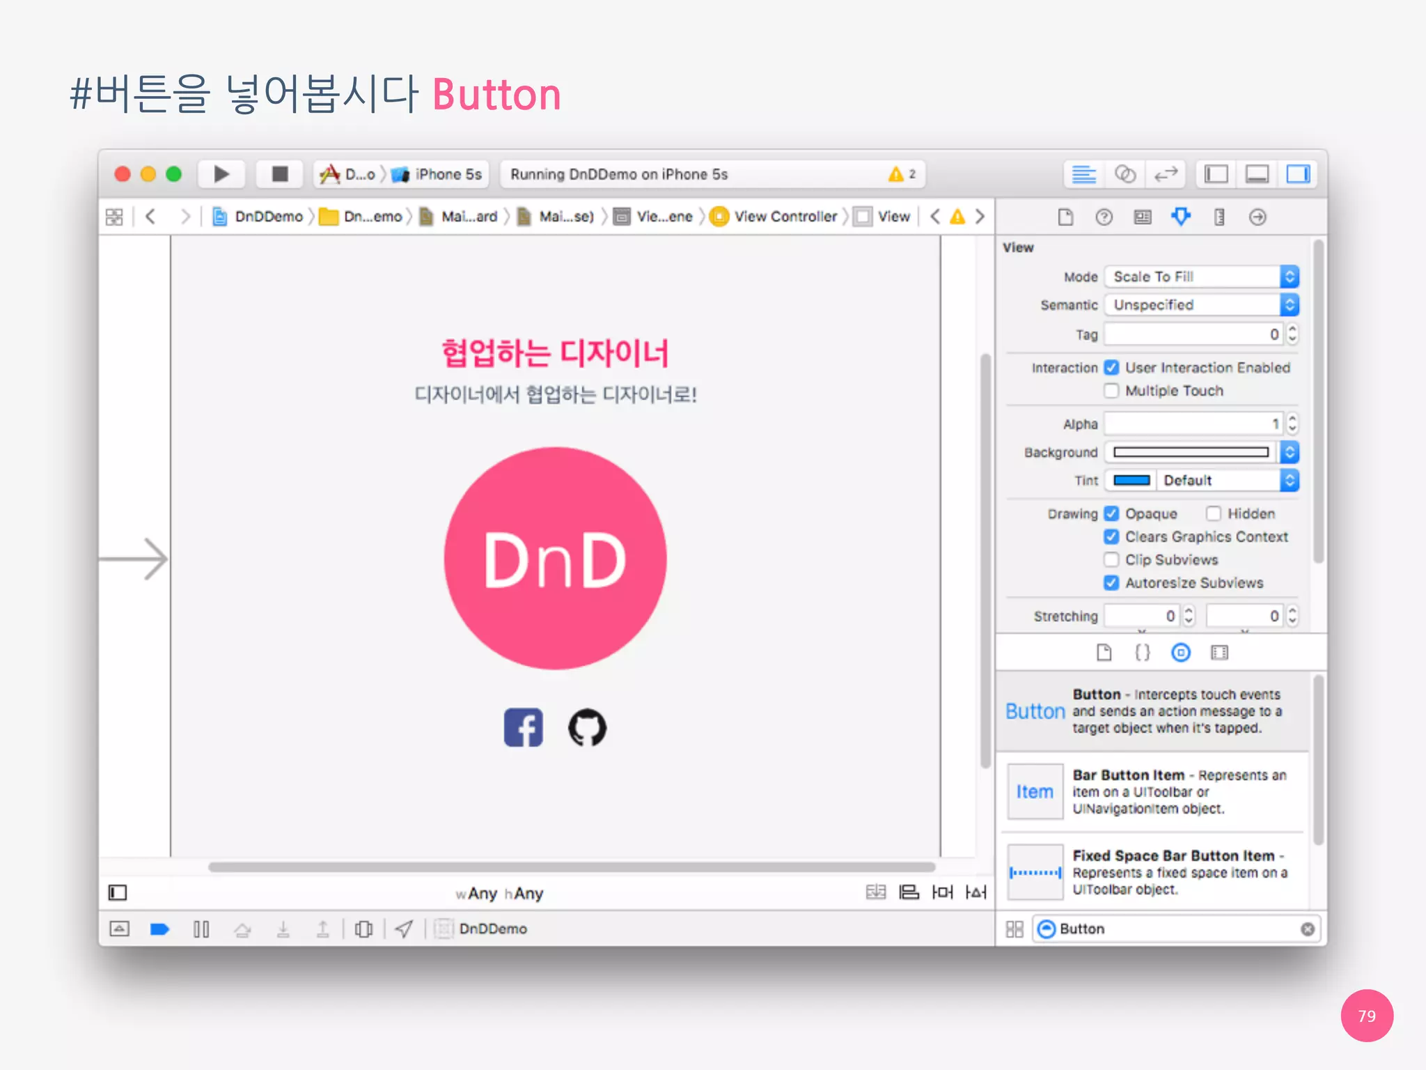This screenshot has height=1070, width=1426.
Task: Show the Standard editor
Action: (x=1083, y=174)
